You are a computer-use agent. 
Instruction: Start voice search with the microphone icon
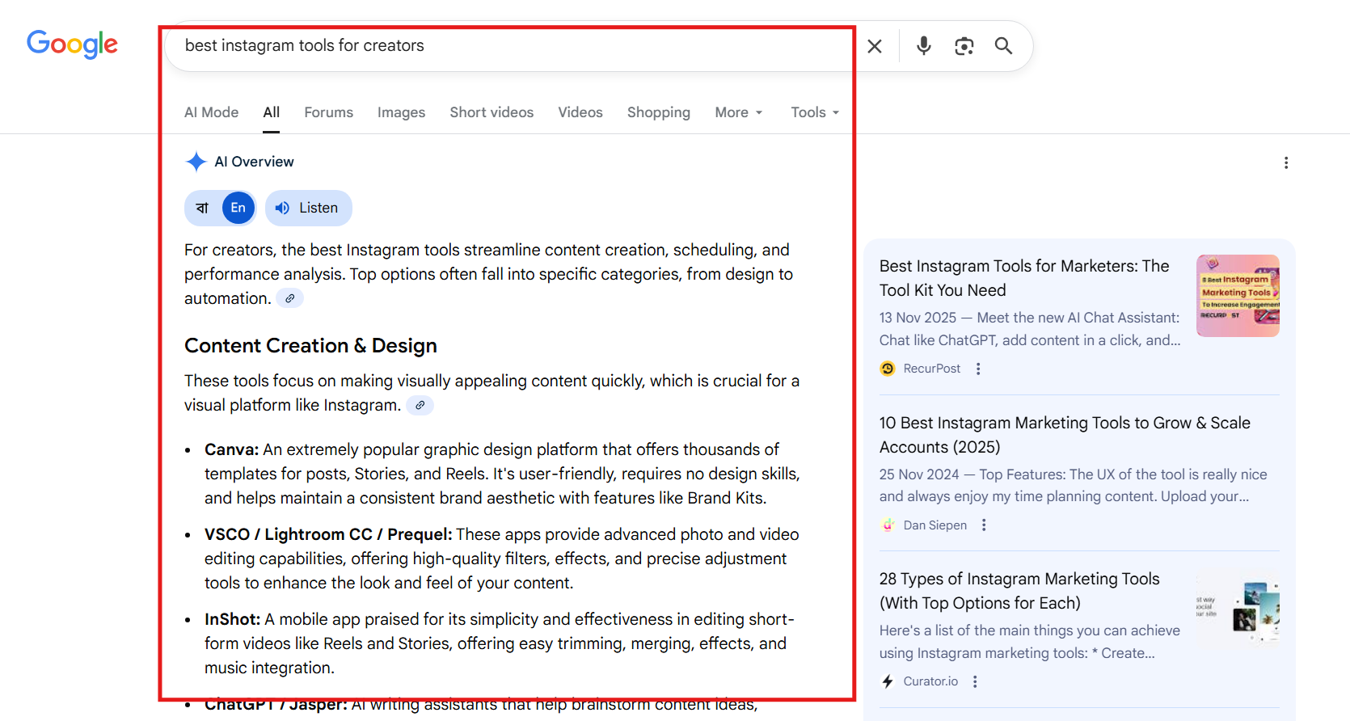(x=923, y=46)
